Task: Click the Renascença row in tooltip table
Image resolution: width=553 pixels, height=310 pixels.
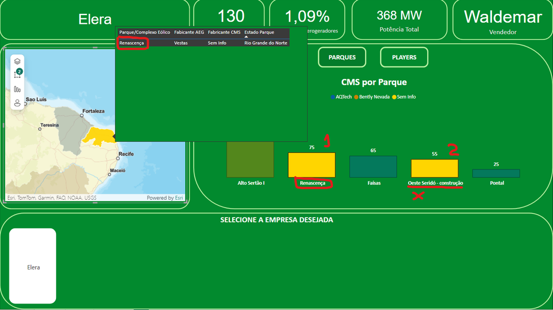Action: (x=203, y=43)
